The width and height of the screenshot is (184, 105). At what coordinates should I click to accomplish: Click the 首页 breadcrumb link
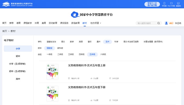pyautogui.click(x=5, y=31)
